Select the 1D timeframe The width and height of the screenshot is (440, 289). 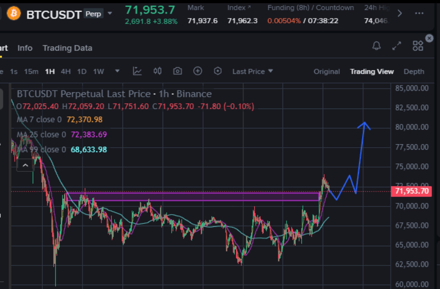tap(82, 72)
